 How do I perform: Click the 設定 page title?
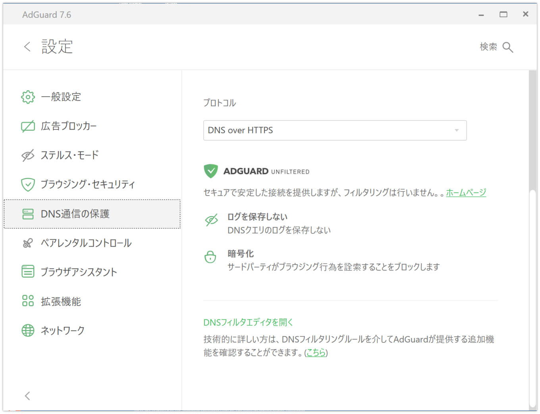(57, 47)
